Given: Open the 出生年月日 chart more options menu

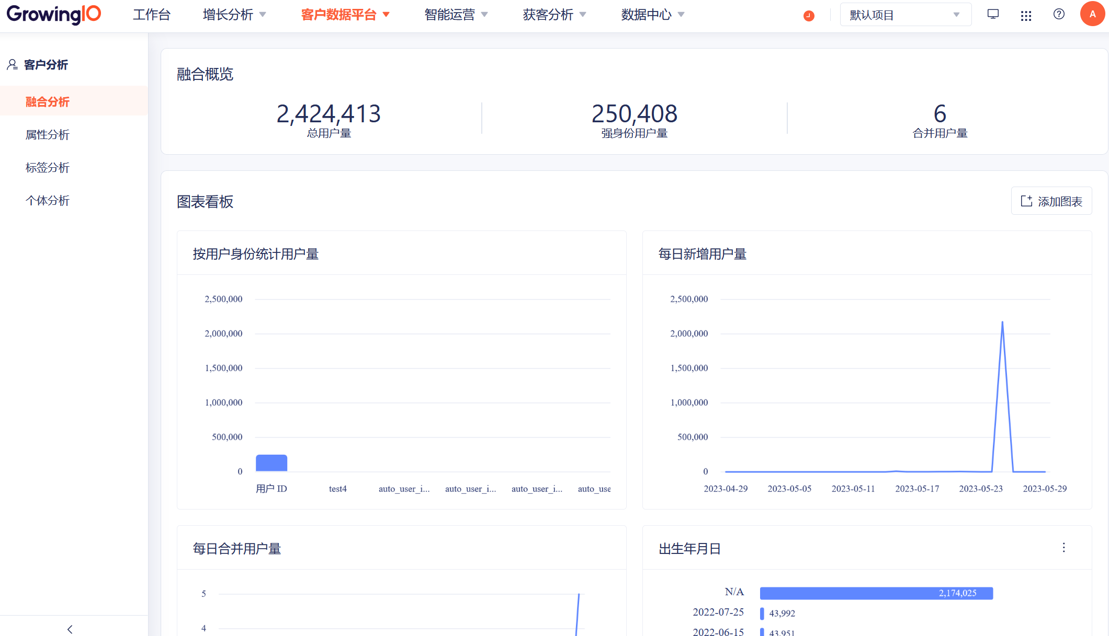Looking at the screenshot, I should point(1063,548).
